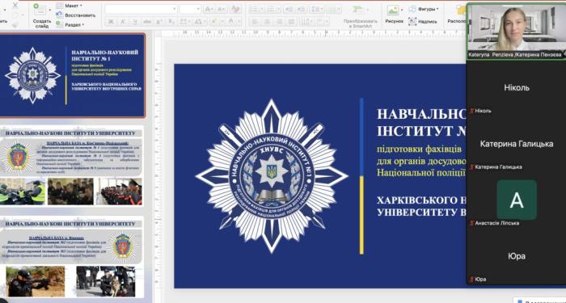Toggle Strikethrough (abc) formatting
The height and width of the screenshot is (303, 566).
pyautogui.click(x=147, y=21)
